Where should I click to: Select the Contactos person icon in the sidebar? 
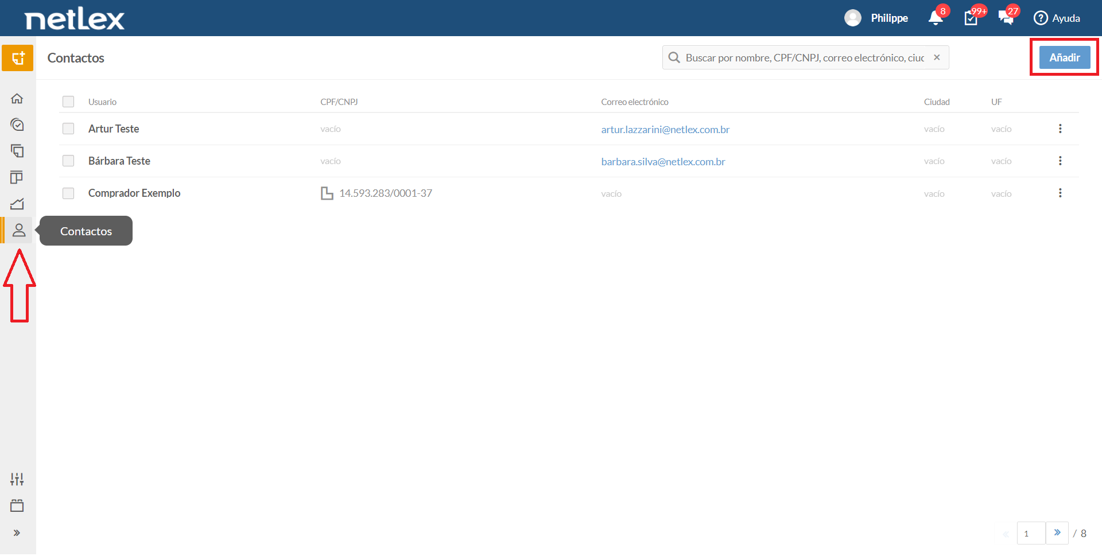(18, 230)
